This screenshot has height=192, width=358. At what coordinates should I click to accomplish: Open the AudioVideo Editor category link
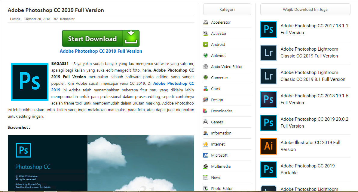[x=227, y=67]
